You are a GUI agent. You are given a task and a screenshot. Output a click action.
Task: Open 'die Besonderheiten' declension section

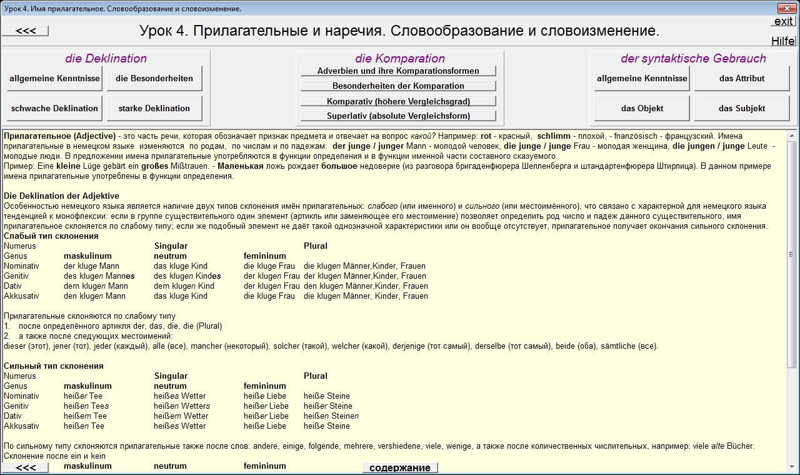(154, 79)
